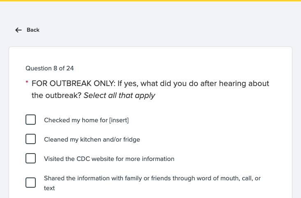Click 'Shared the information with family or friends' label

tap(152, 179)
